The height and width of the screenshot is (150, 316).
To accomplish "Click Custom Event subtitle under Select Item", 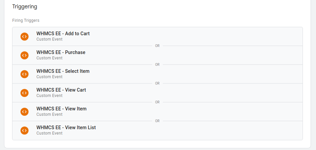I will [x=49, y=77].
